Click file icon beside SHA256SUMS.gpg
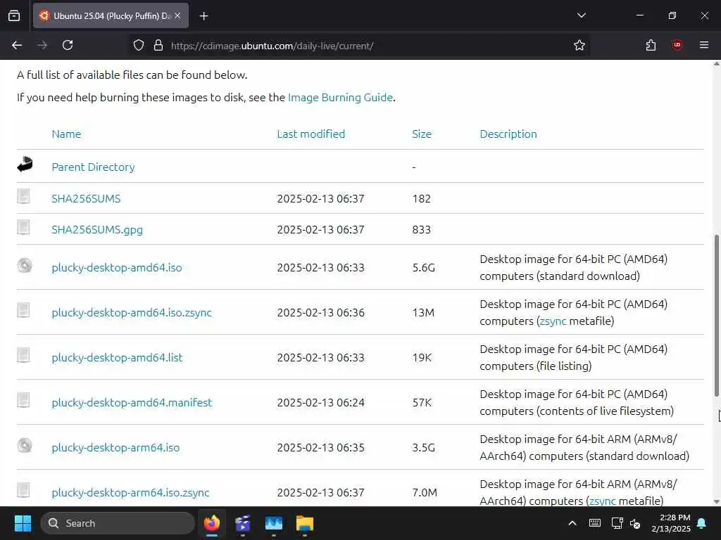The image size is (721, 540). (x=23, y=227)
